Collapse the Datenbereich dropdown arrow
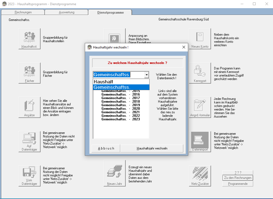 click(147, 75)
